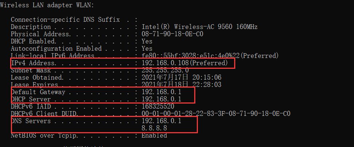Click the Autoconfiguration Enabled label
The image size is (354, 147).
point(56,49)
